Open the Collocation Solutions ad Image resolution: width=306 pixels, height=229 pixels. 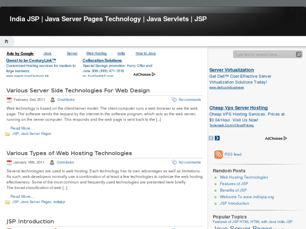click(x=102, y=61)
